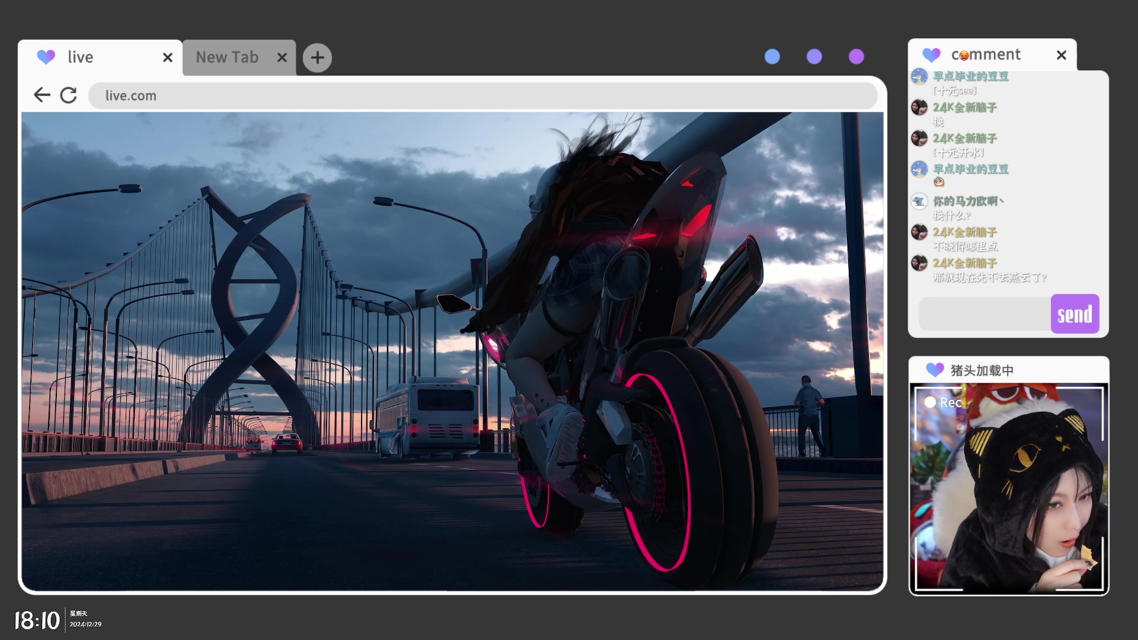Click the comment text [十元see]

(954, 91)
